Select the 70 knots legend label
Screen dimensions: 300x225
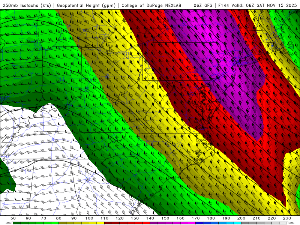[43, 218]
